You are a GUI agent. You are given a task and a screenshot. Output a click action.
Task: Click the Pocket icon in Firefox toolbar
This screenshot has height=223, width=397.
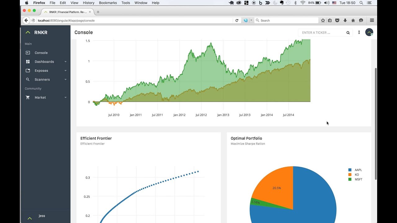(337, 20)
